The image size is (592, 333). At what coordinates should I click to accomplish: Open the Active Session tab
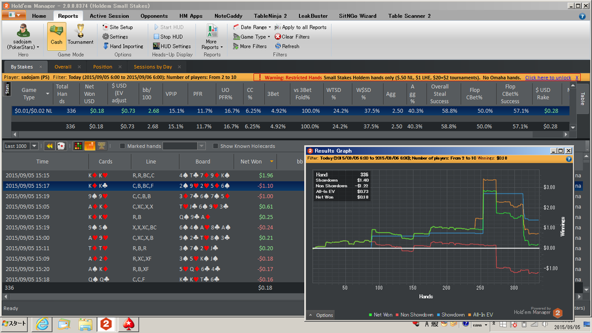coord(109,16)
